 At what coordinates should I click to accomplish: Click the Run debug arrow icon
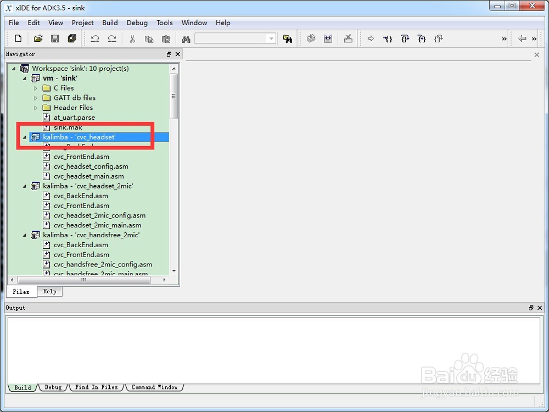(x=371, y=38)
